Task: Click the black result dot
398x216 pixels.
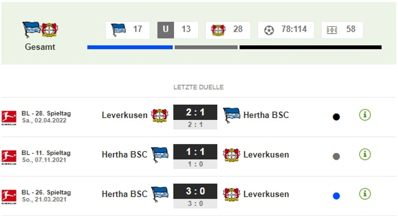Action: point(336,117)
